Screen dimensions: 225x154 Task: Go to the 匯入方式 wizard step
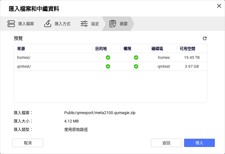(57, 24)
